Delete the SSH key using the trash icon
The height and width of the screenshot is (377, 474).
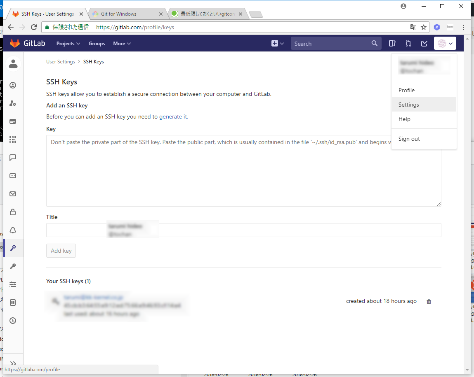click(429, 302)
